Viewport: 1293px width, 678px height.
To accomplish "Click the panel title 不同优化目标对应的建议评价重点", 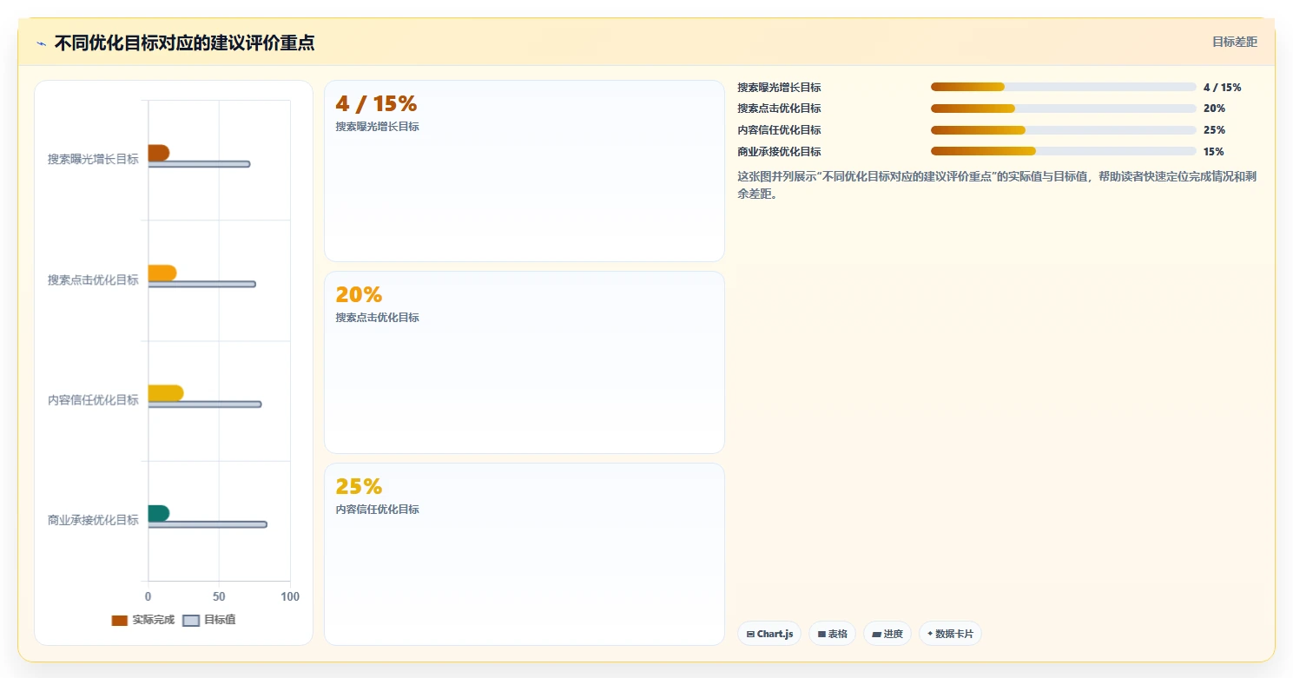I will point(184,43).
